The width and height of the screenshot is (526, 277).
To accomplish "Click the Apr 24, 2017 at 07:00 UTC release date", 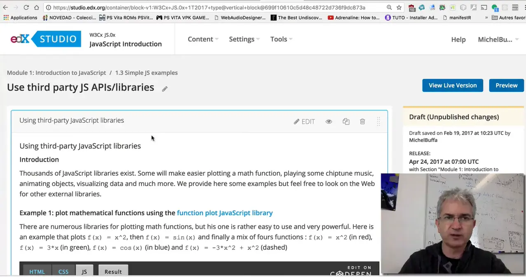I will [444, 162].
